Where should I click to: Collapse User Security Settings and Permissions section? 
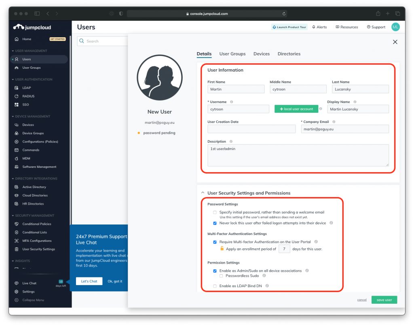(x=203, y=193)
